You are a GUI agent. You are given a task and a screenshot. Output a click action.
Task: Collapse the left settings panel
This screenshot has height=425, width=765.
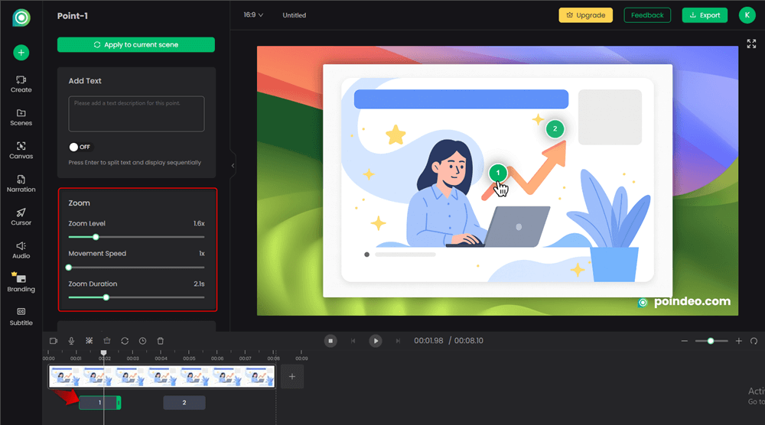(233, 165)
